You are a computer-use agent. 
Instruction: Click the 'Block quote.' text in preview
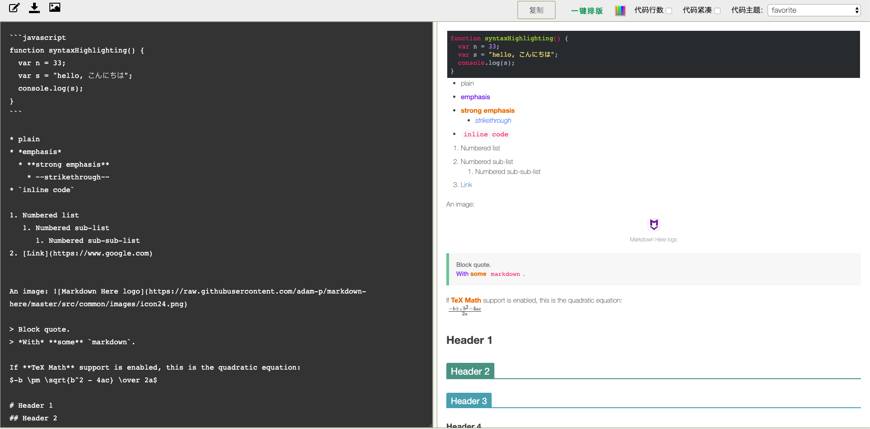pyautogui.click(x=474, y=265)
